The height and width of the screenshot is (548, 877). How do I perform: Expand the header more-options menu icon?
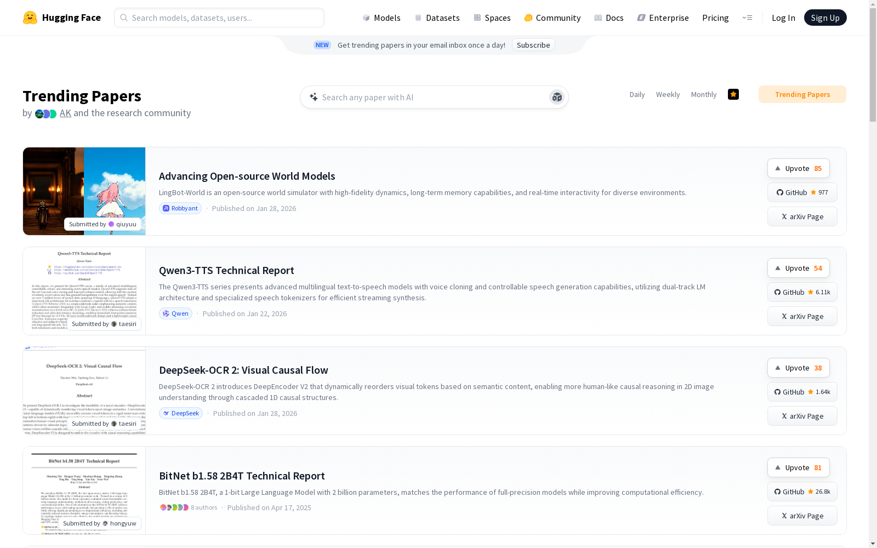click(x=747, y=18)
